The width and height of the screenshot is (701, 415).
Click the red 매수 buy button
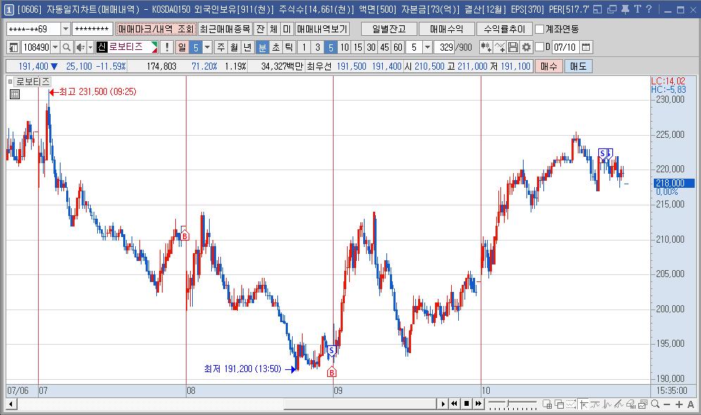tap(548, 66)
